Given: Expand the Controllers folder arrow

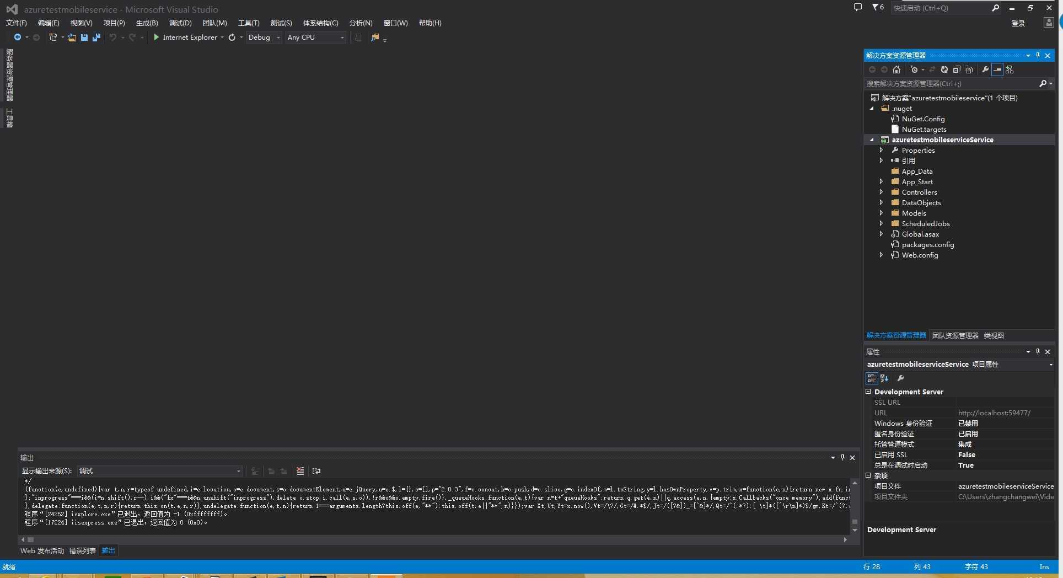Looking at the screenshot, I should click(881, 192).
